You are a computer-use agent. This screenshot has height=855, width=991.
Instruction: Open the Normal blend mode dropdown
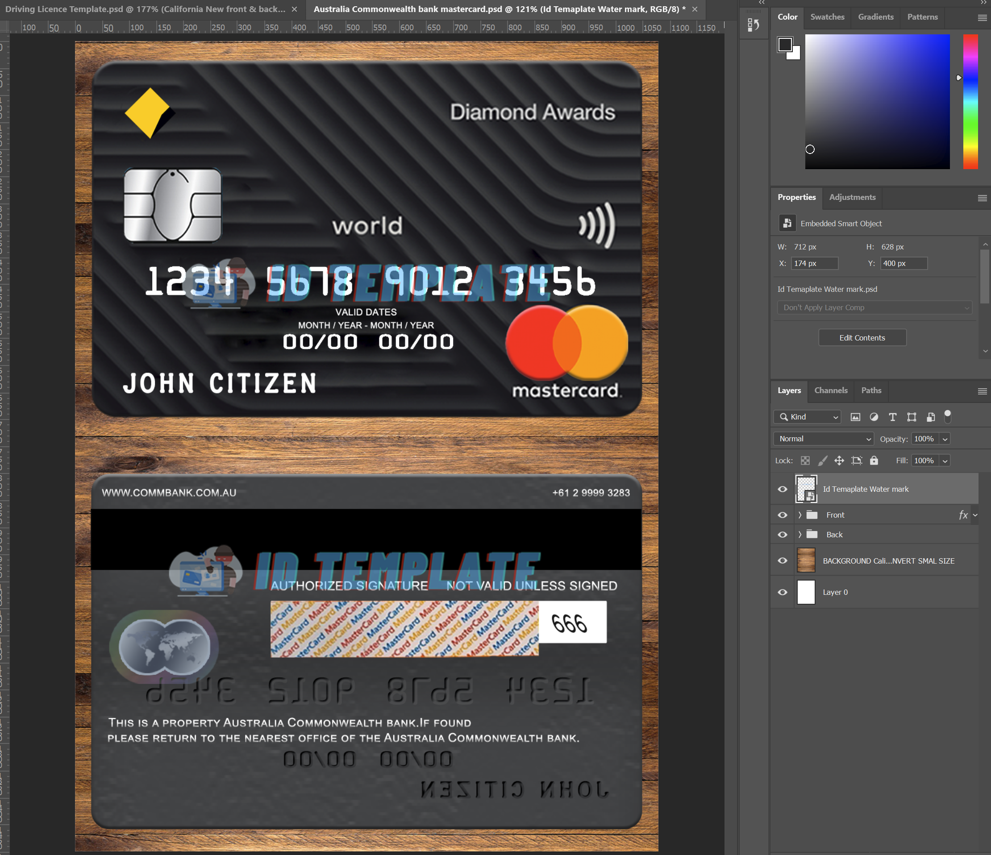[824, 439]
